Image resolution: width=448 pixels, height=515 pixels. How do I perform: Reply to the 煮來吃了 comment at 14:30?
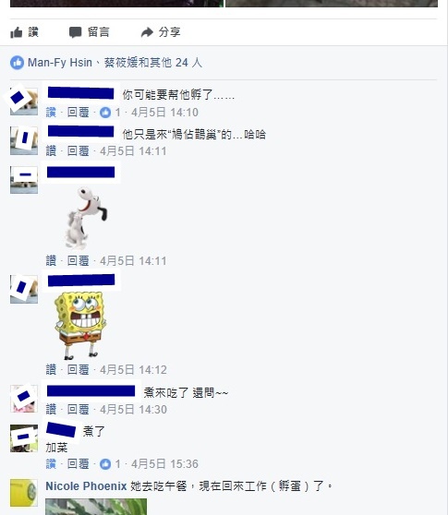tap(79, 410)
